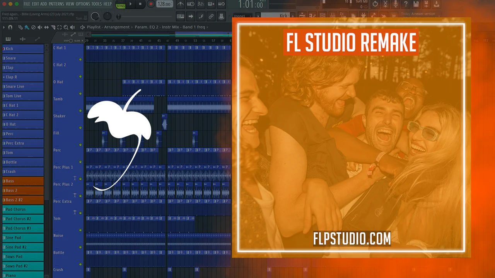
Task: Select the Kick pattern in picker
Action: (x=23, y=49)
